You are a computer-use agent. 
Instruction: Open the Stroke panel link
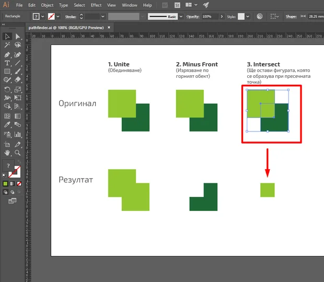(71, 17)
